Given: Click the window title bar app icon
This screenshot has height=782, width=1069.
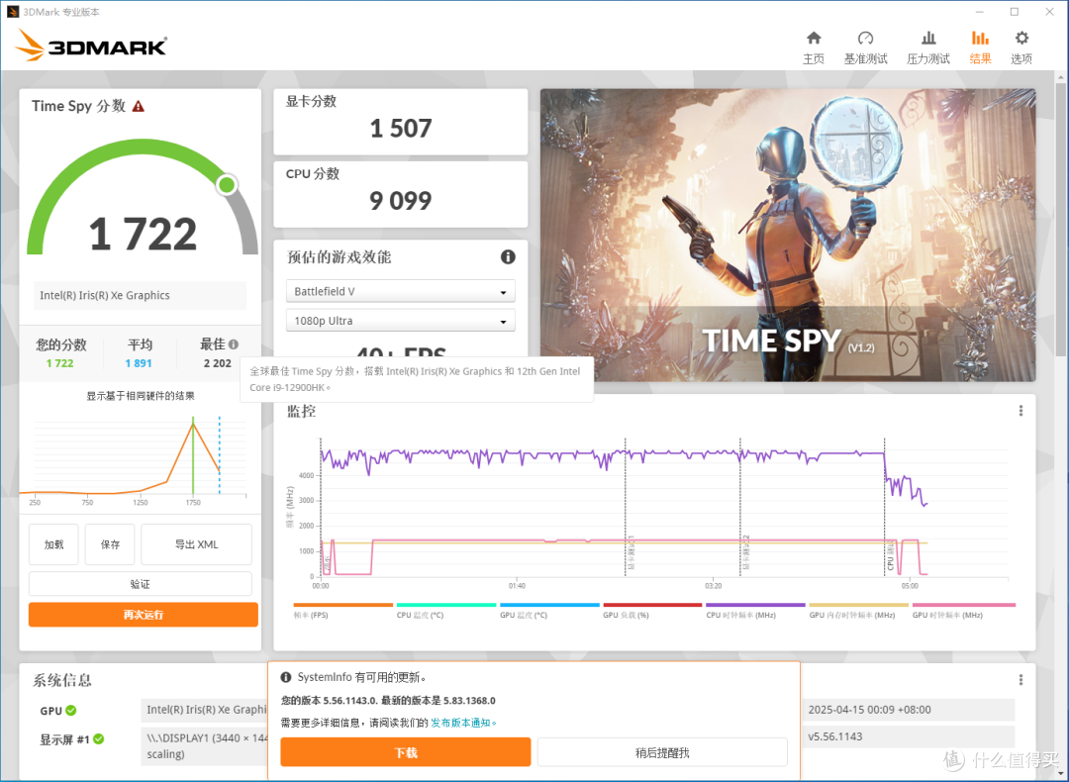Looking at the screenshot, I should coord(12,12).
